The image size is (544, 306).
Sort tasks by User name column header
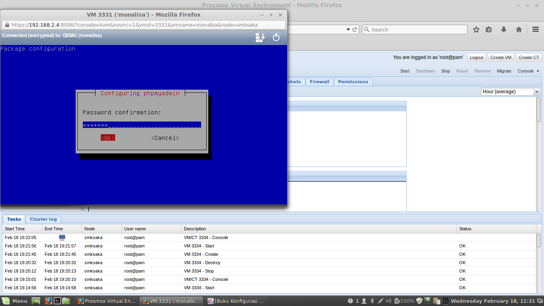(151, 229)
